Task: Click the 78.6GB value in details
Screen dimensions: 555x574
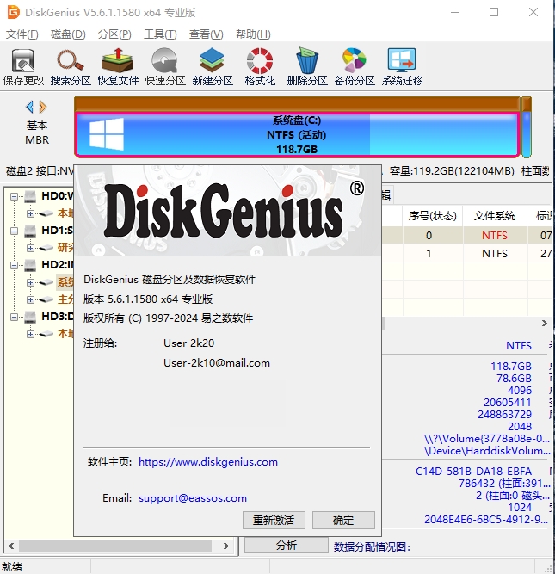Action: (x=514, y=378)
